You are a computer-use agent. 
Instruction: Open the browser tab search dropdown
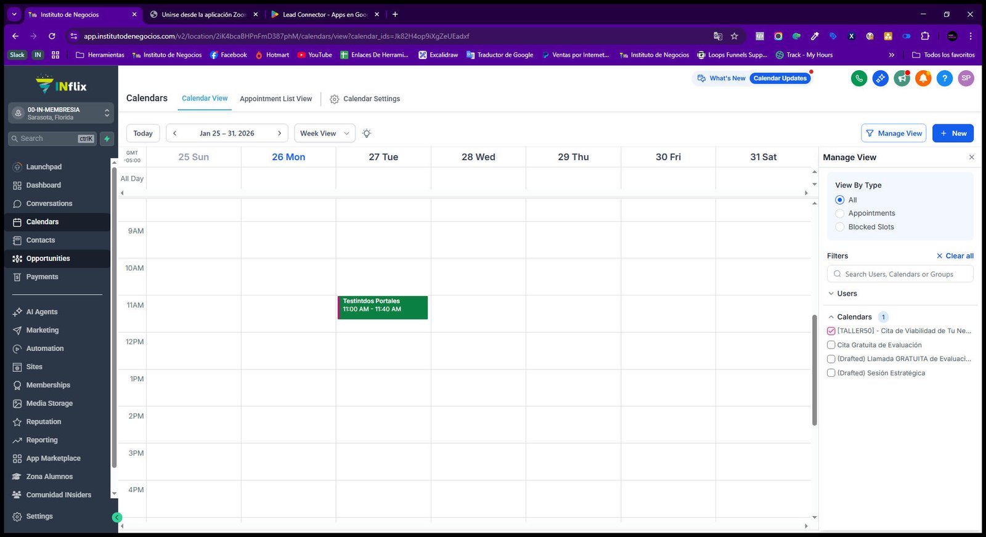point(14,14)
